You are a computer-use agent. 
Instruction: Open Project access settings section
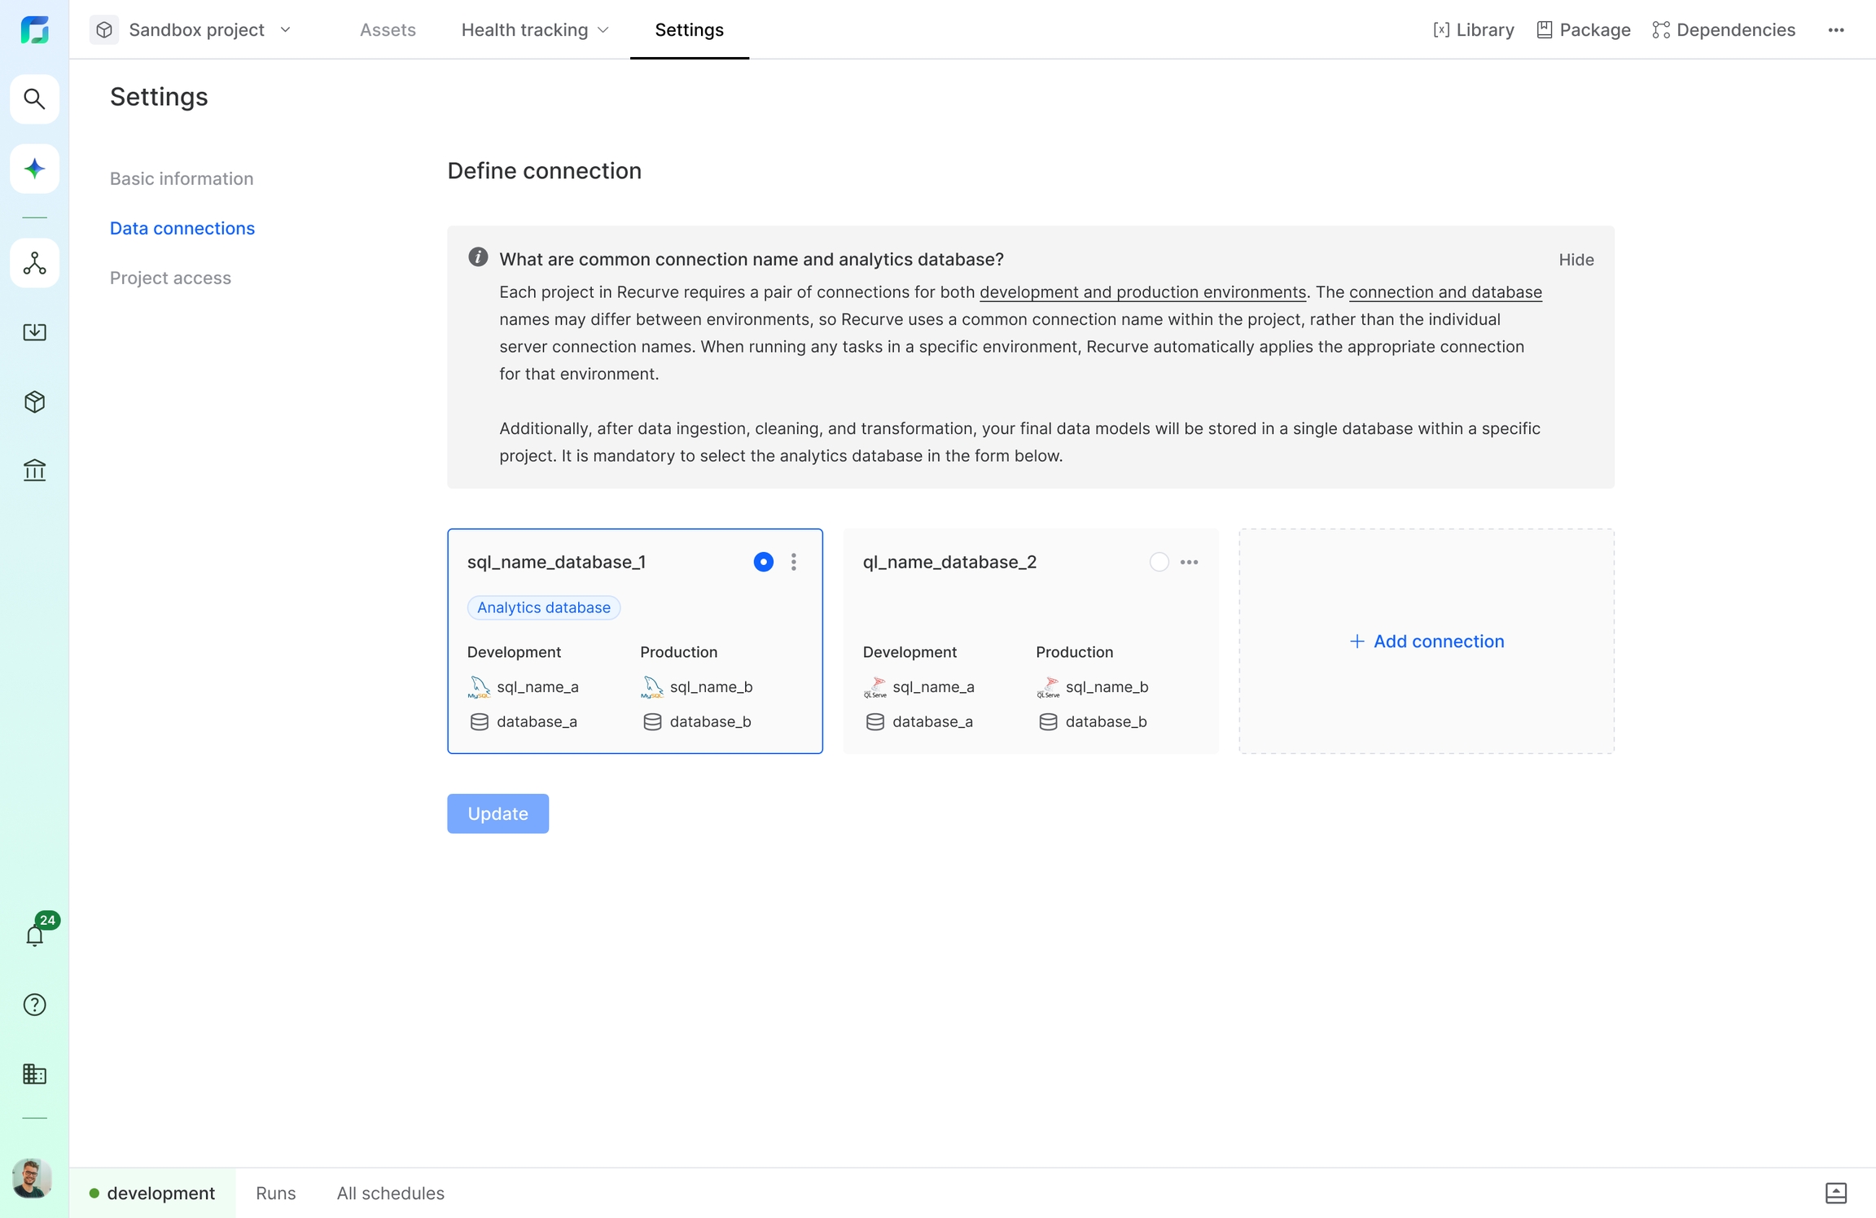pos(170,278)
